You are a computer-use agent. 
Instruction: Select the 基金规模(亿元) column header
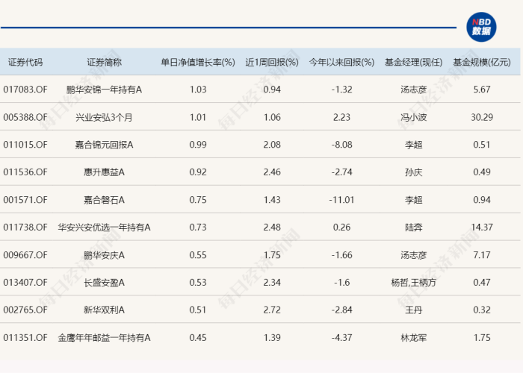482,62
